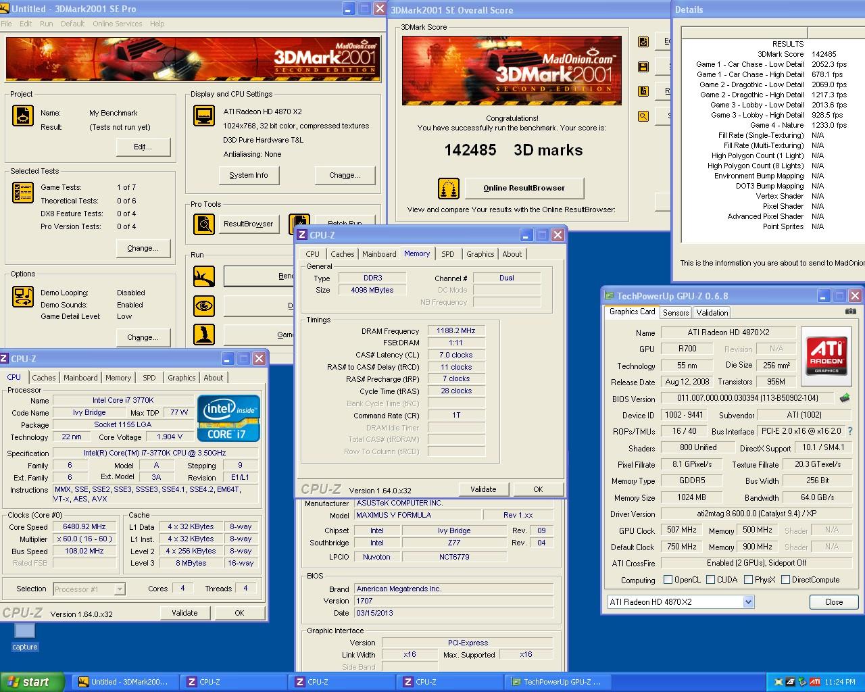Screen dimensions: 865x692
Task: Click the Core Speed 6480.92 MHz field
Action: coord(84,527)
